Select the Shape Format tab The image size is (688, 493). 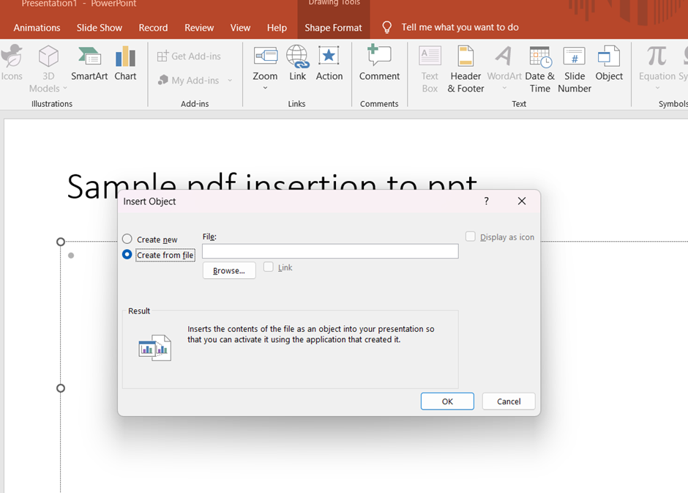coord(334,28)
